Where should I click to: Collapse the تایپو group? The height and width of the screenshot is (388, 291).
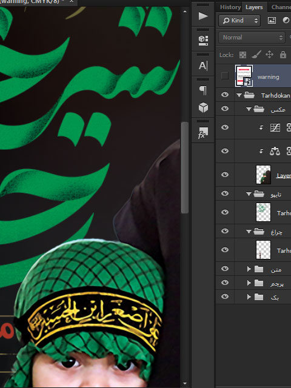coord(249,194)
